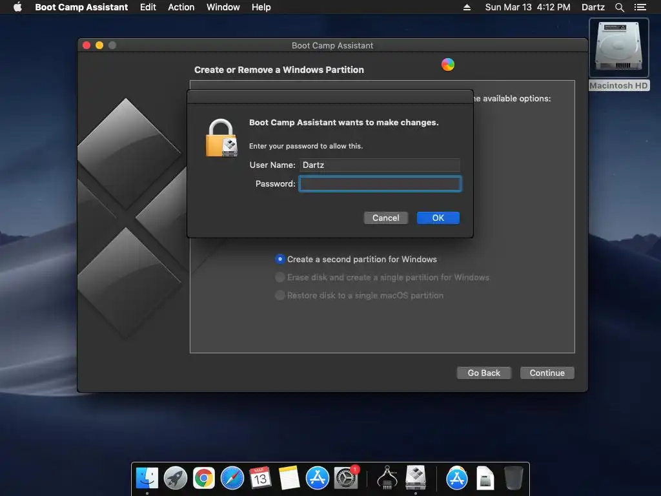
Task: Confirm the password with OK button
Action: pyautogui.click(x=438, y=218)
